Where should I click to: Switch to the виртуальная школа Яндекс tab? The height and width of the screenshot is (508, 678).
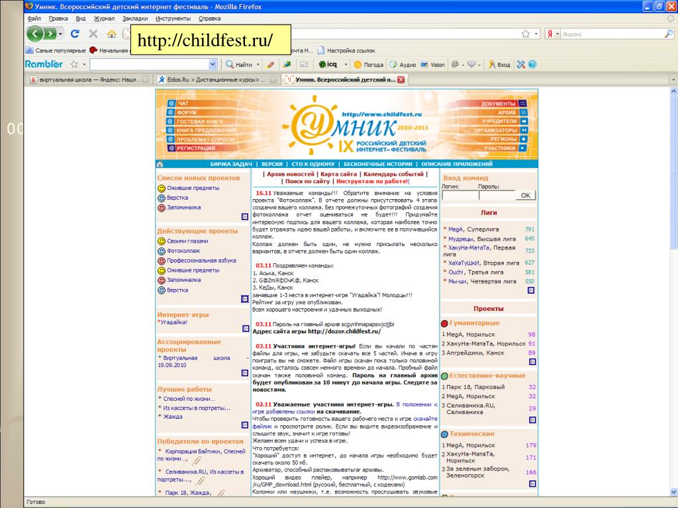pos(89,80)
